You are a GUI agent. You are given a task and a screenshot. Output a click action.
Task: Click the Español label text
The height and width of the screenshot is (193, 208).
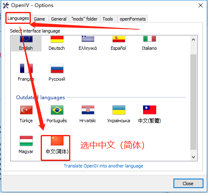click(x=118, y=48)
